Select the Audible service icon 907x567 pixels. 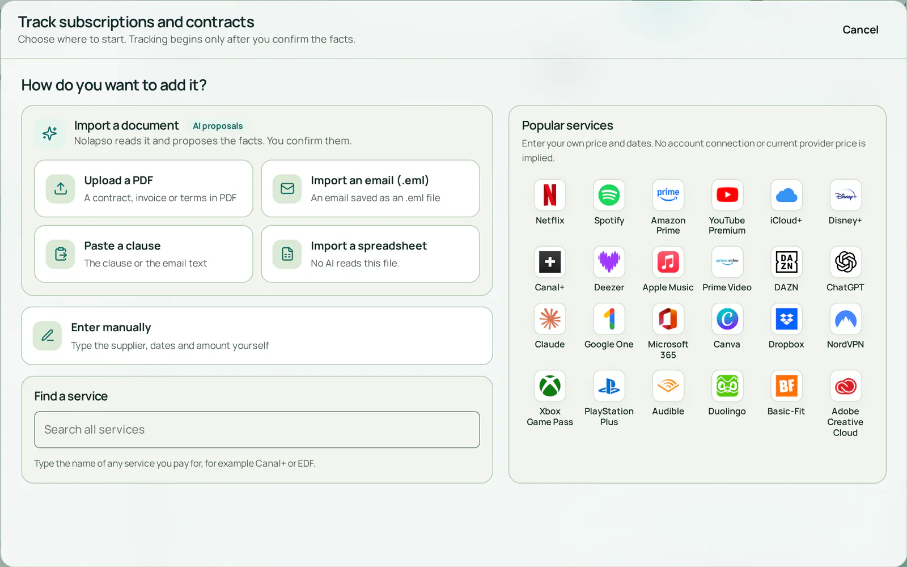[668, 386]
